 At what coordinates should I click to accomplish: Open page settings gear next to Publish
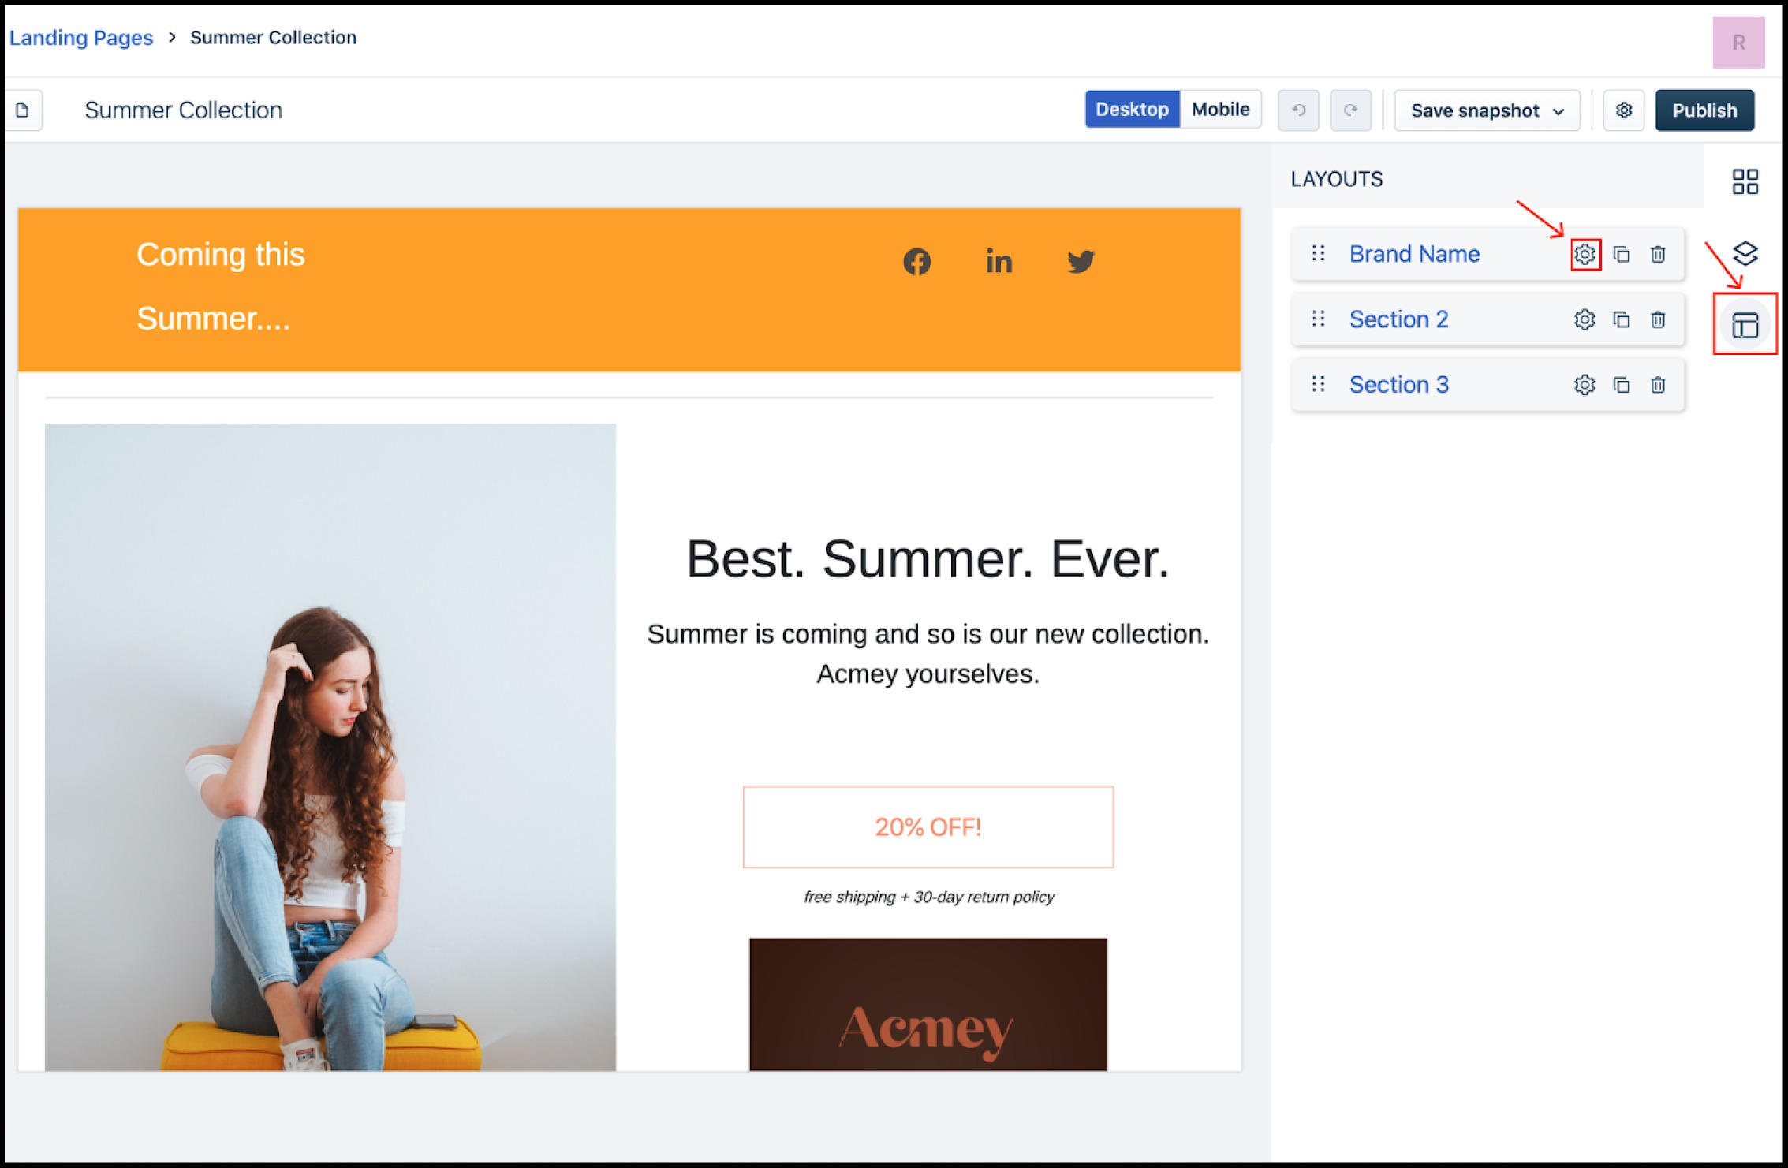[x=1623, y=110]
